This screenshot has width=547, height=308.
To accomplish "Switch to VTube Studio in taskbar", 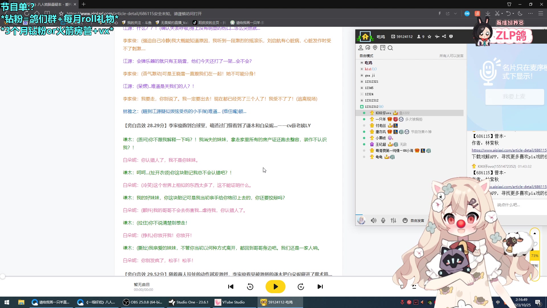I will 234,302.
